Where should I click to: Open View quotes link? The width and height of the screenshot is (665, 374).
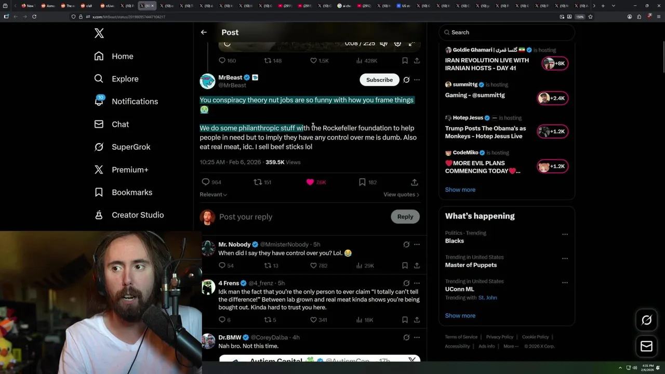pyautogui.click(x=401, y=194)
